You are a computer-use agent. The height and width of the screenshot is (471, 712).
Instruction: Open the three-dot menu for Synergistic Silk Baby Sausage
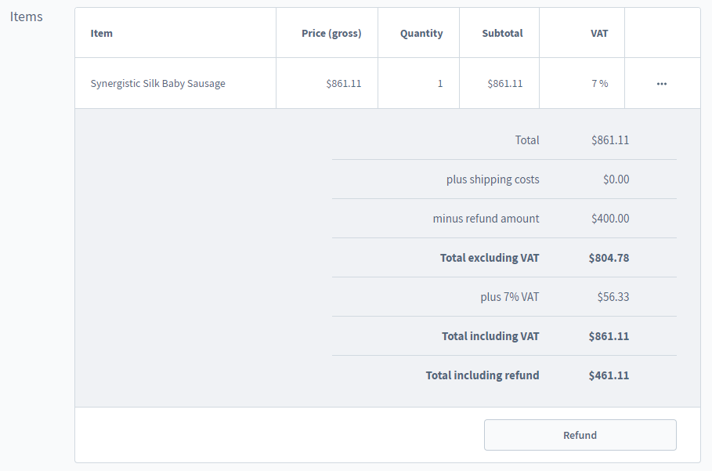tap(662, 84)
